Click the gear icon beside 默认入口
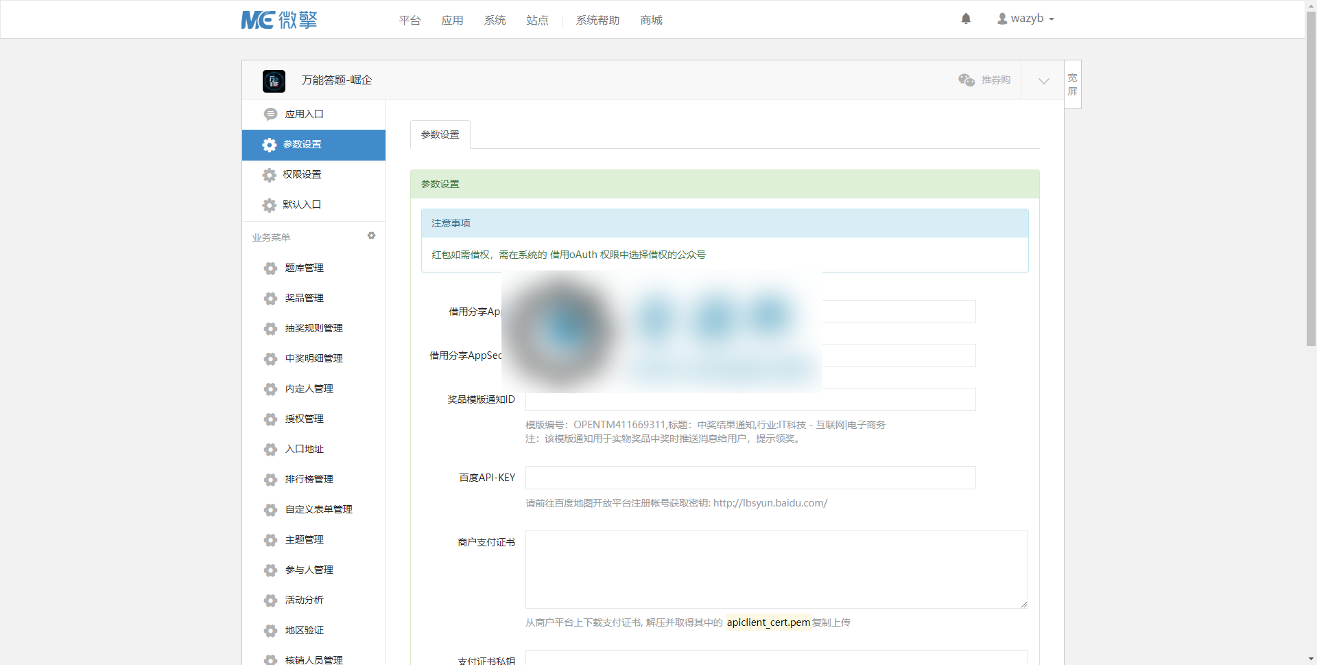 coord(270,205)
